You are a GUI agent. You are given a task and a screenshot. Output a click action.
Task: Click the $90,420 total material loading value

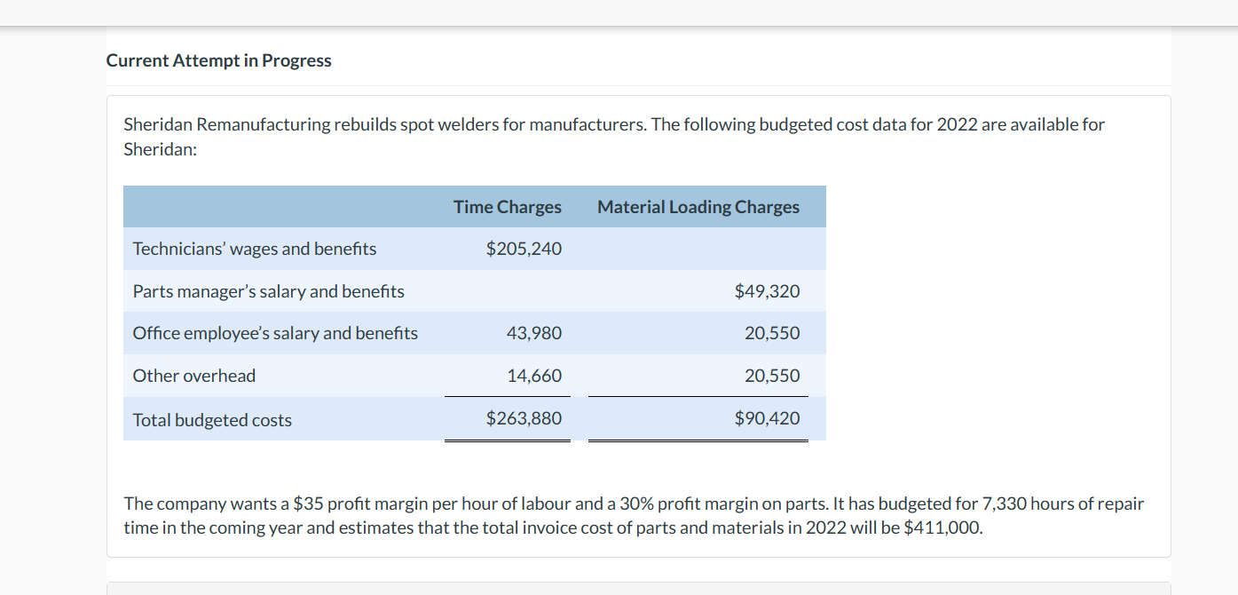[x=767, y=417]
